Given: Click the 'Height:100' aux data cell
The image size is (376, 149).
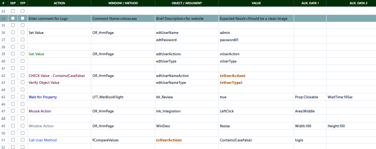Looking at the screenshot, I should click(351, 126).
